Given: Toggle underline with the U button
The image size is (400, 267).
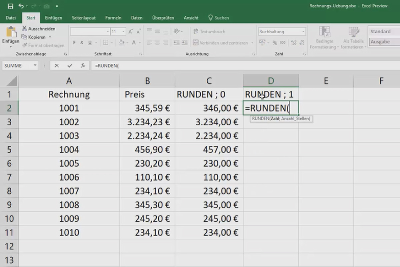Looking at the screenshot, I should [x=90, y=42].
